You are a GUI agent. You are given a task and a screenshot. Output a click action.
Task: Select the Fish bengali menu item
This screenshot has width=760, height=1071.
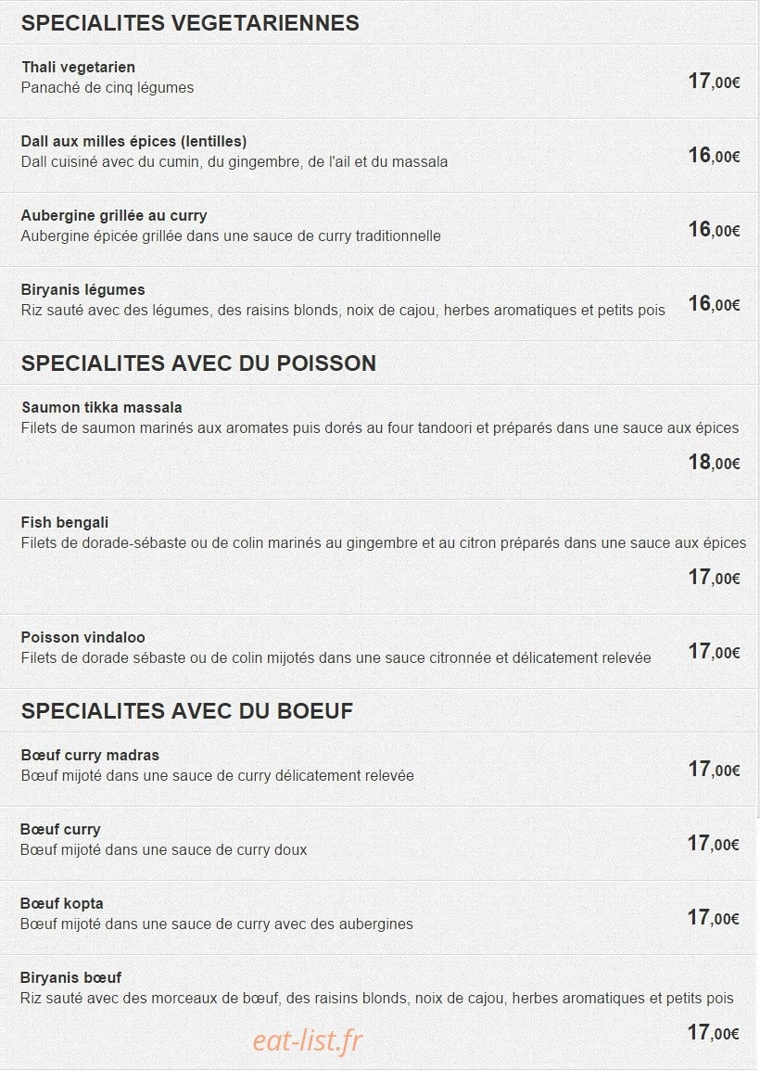(65, 523)
